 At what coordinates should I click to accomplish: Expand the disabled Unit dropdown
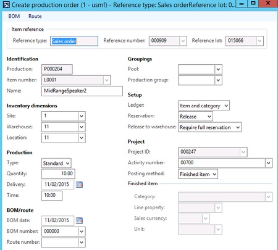click(218, 230)
